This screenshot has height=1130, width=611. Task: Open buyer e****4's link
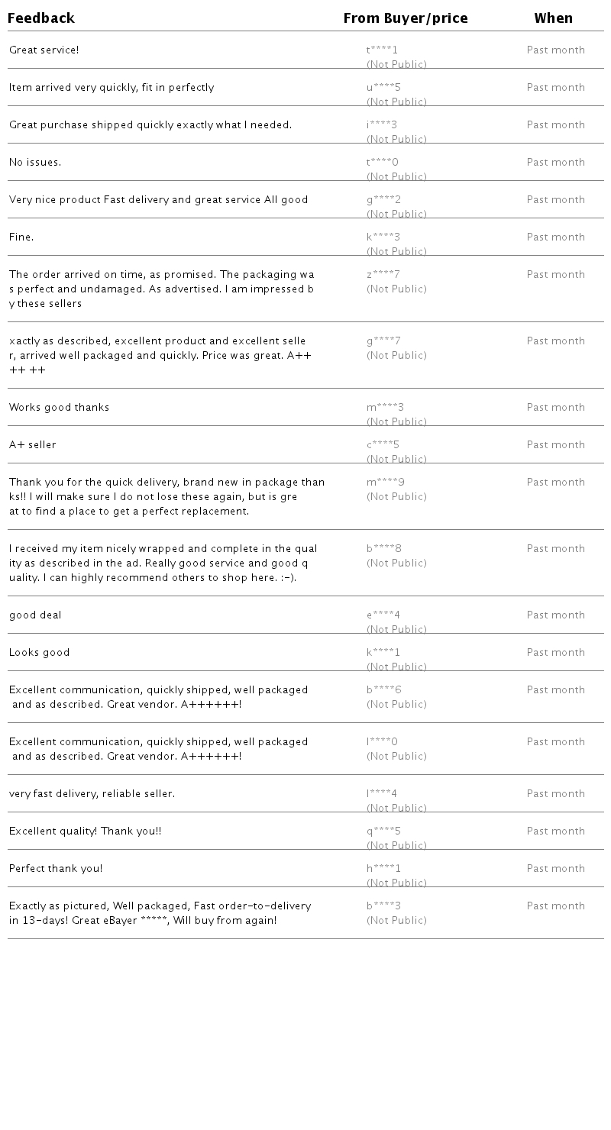383,615
